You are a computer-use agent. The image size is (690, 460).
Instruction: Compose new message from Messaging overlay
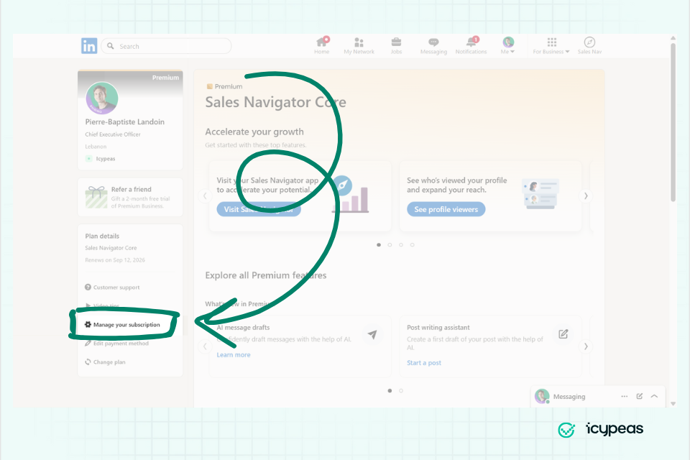[640, 396]
